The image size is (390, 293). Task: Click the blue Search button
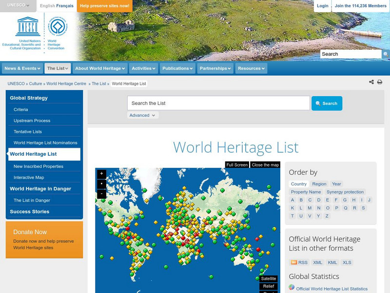pyautogui.click(x=327, y=104)
